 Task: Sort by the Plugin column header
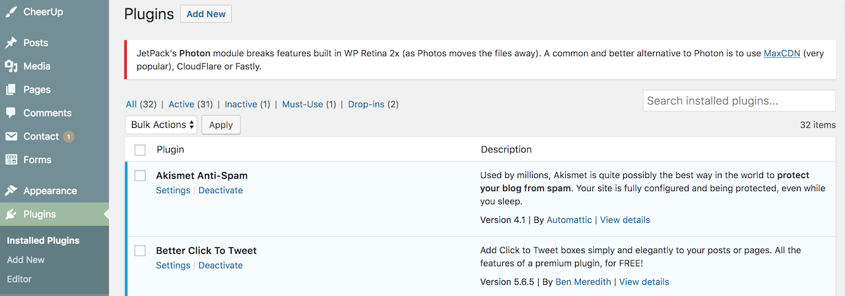(170, 150)
